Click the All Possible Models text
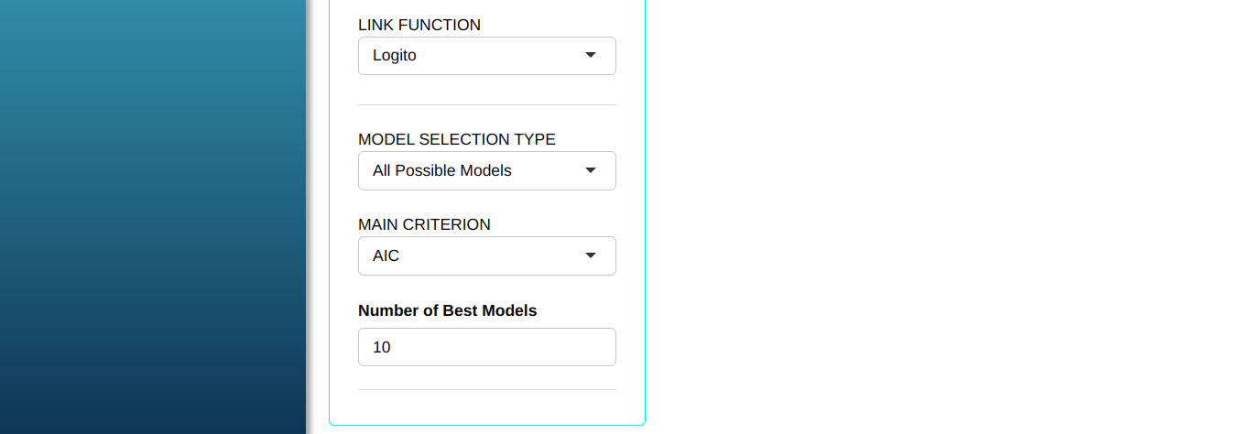Image resolution: width=1240 pixels, height=434 pixels. (442, 170)
